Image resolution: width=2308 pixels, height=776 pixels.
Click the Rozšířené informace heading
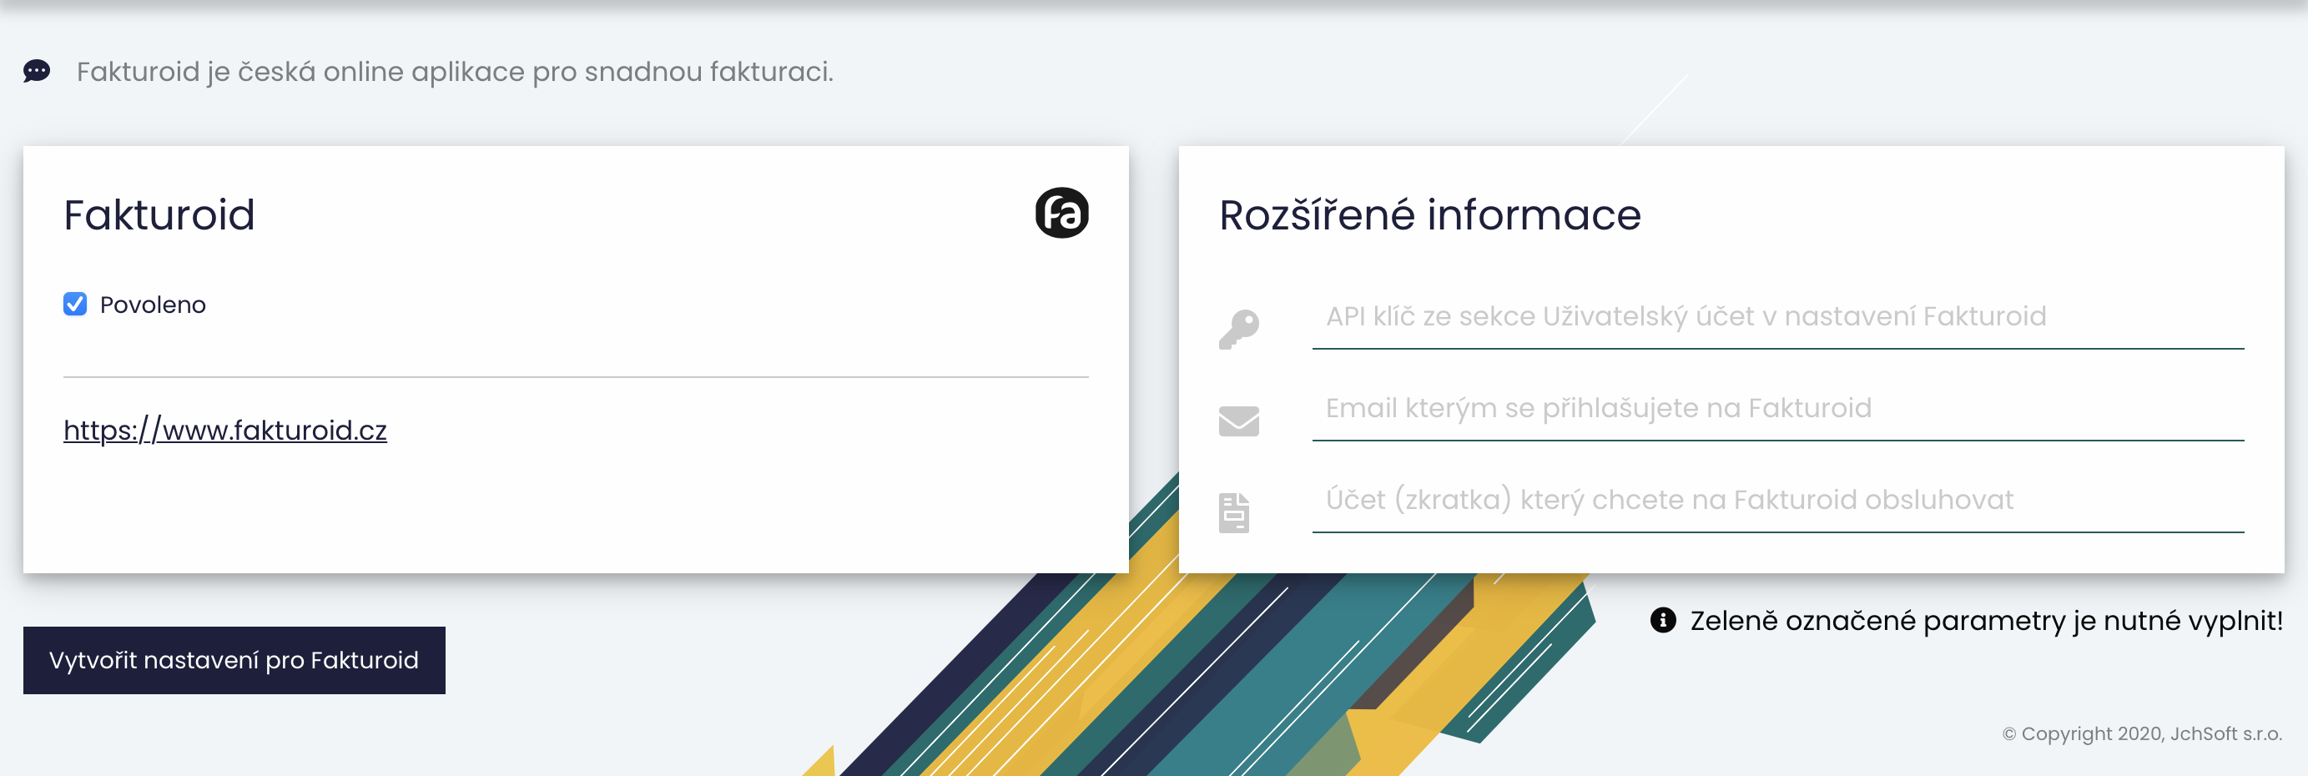pos(1429,215)
